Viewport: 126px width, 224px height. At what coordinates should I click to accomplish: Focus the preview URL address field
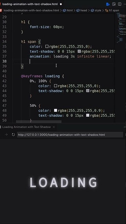(x=70, y=135)
